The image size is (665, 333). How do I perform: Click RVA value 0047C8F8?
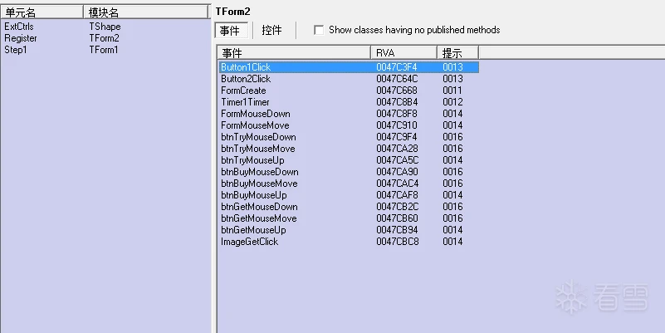[397, 114]
